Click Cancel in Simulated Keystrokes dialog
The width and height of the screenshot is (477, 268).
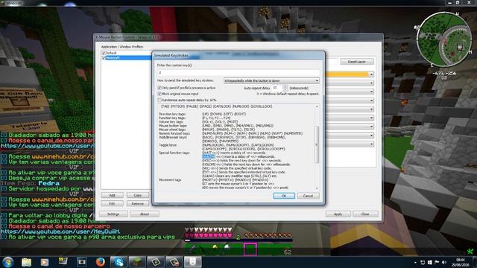(308, 196)
